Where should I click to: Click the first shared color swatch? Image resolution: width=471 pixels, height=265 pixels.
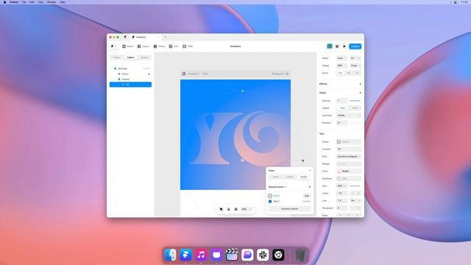[x=270, y=196]
